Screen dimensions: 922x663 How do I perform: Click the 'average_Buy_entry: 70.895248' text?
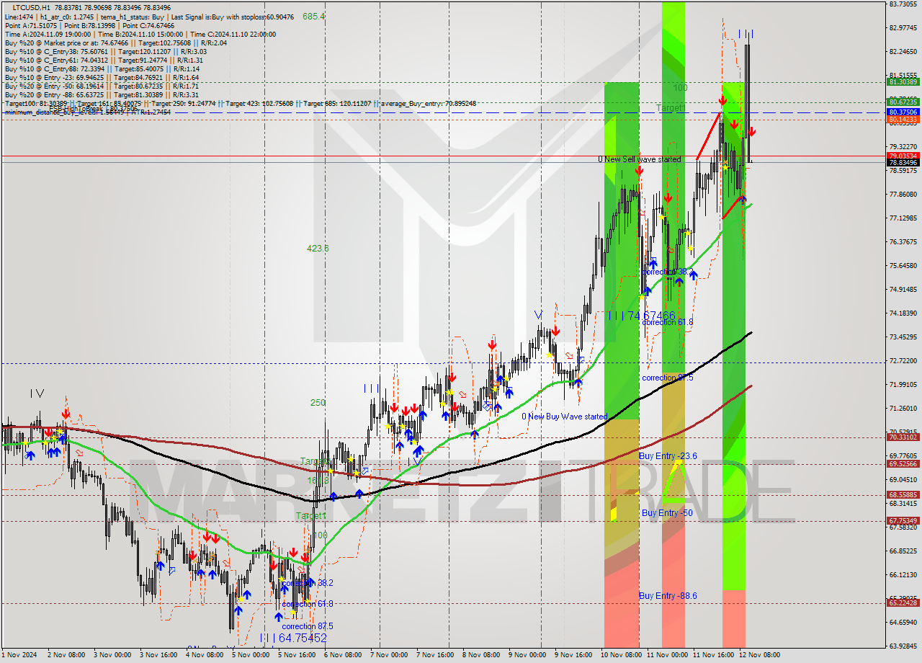coord(430,103)
